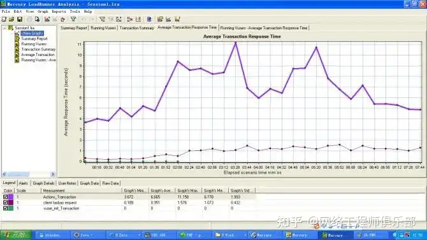Select Summary Report in session tree
Image resolution: width=427 pixels, height=240 pixels.
(x=34, y=39)
